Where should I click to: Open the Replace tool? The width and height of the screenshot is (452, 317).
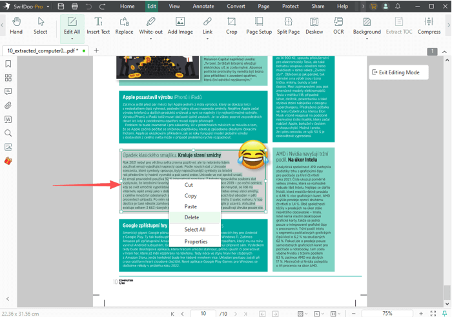click(x=124, y=26)
